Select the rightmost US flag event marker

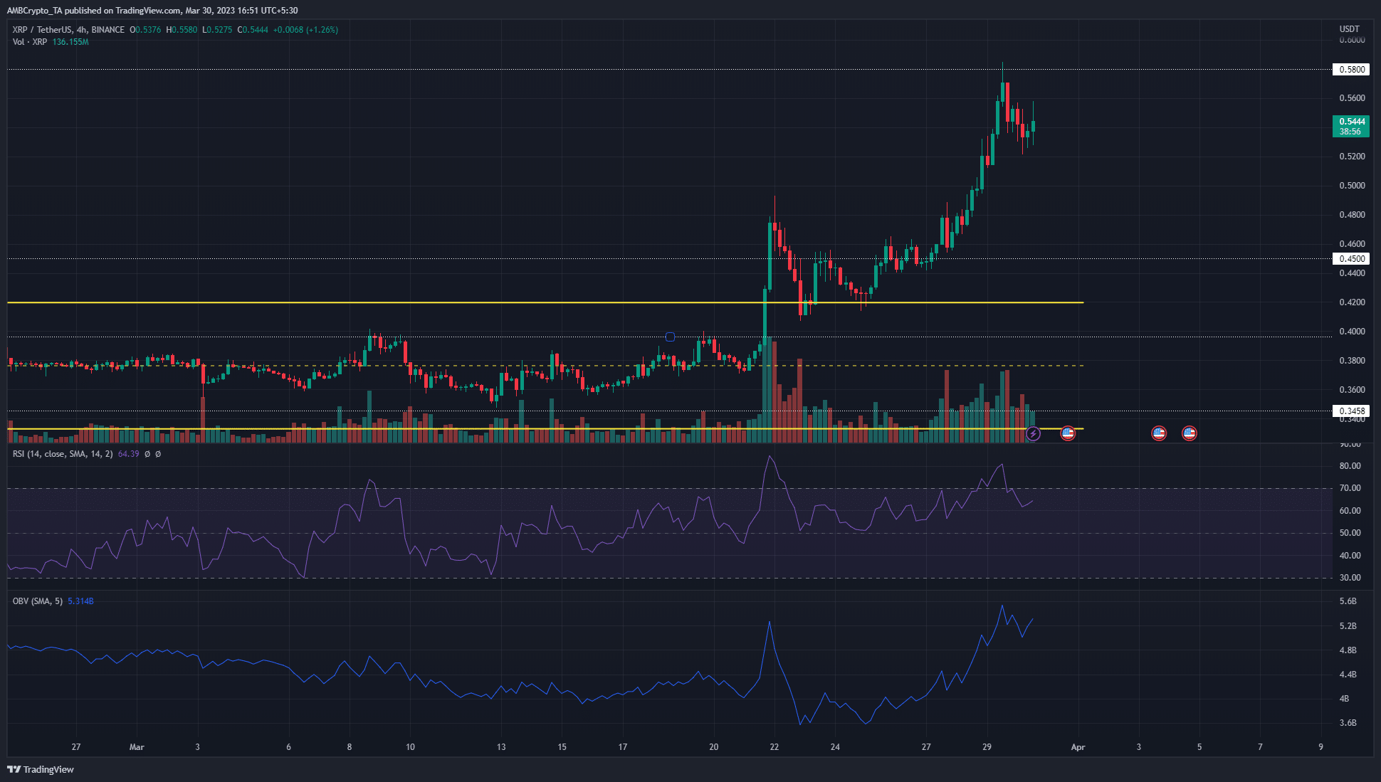point(1190,433)
